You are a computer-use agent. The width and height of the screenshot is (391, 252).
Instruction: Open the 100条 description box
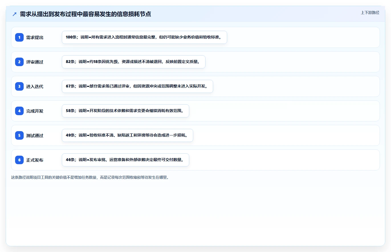tap(144, 37)
